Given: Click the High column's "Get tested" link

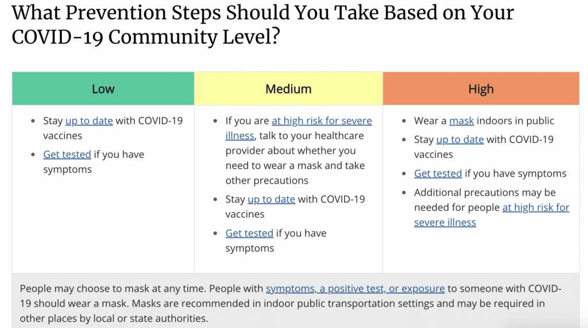Looking at the screenshot, I should 438,174.
